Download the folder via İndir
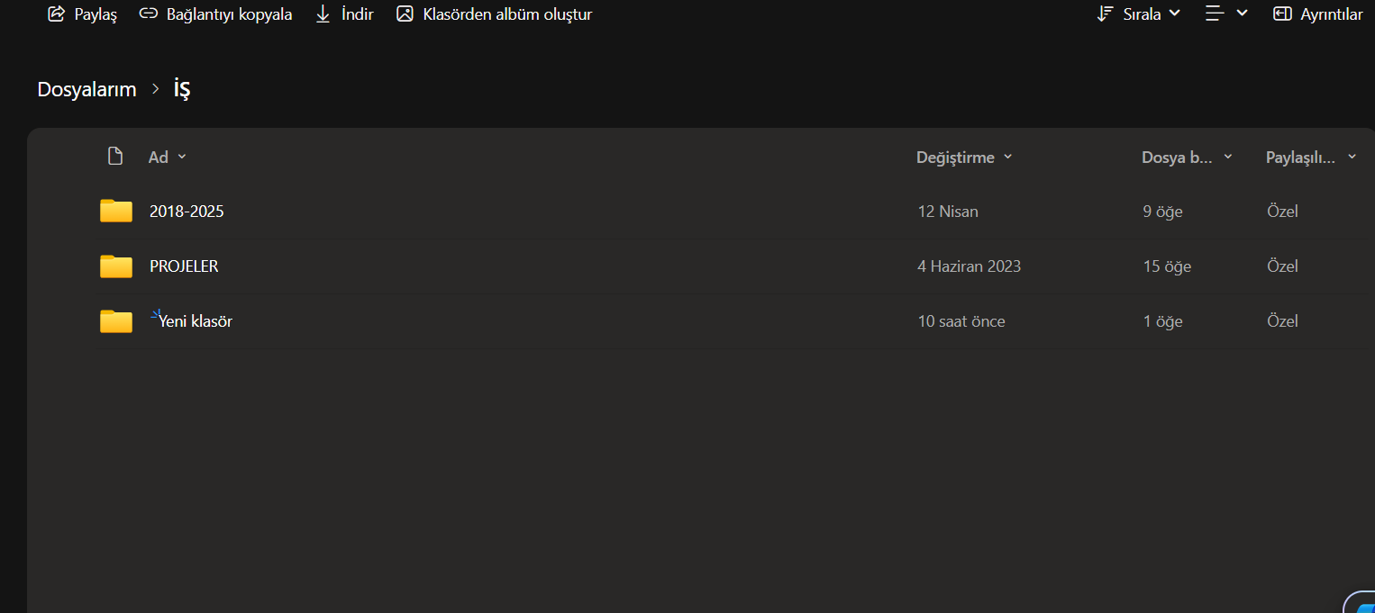The image size is (1375, 613). tap(344, 14)
